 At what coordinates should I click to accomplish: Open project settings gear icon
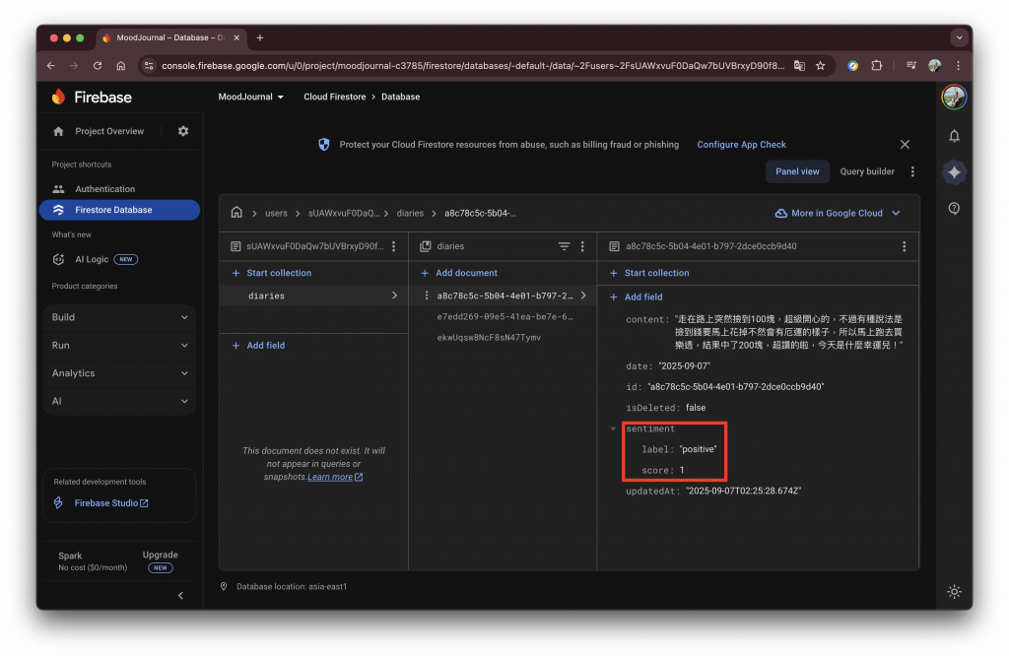click(x=183, y=131)
